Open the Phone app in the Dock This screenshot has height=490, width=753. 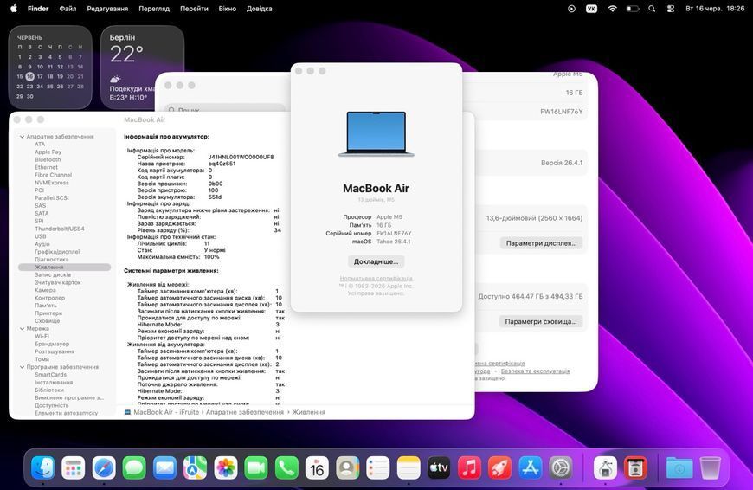[286, 467]
